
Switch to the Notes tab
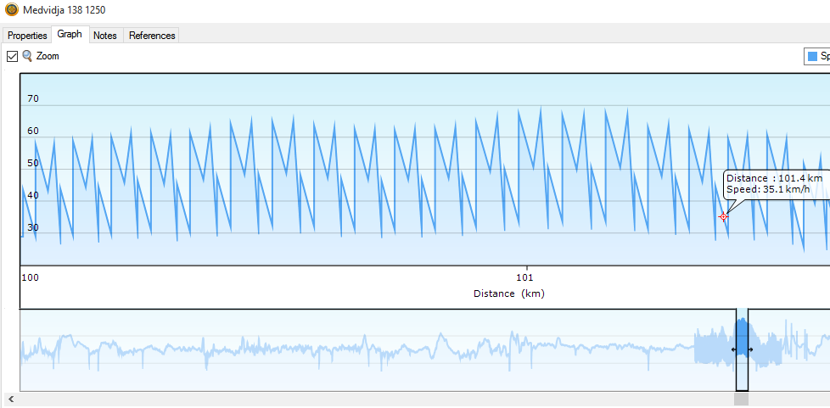(x=105, y=36)
